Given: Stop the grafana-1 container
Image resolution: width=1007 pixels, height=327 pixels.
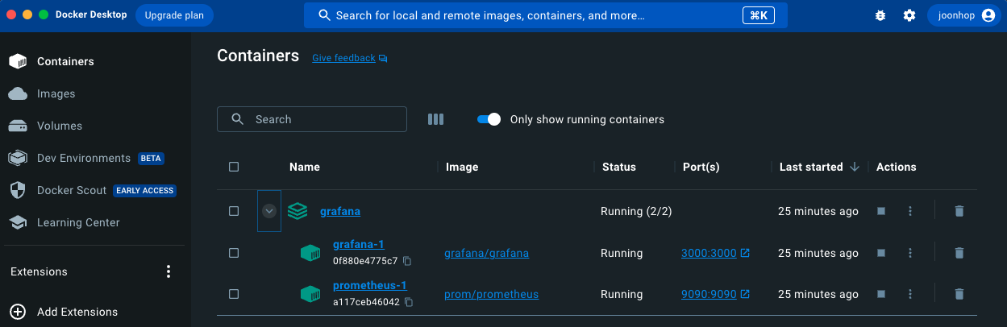Looking at the screenshot, I should (x=881, y=253).
